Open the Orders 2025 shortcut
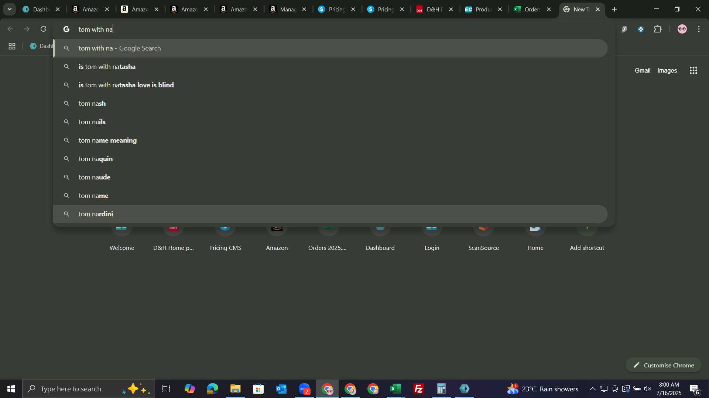Viewport: 709px width, 398px height. click(x=328, y=240)
